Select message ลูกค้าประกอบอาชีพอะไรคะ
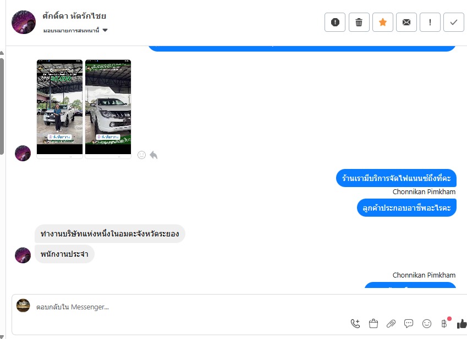 pos(406,208)
